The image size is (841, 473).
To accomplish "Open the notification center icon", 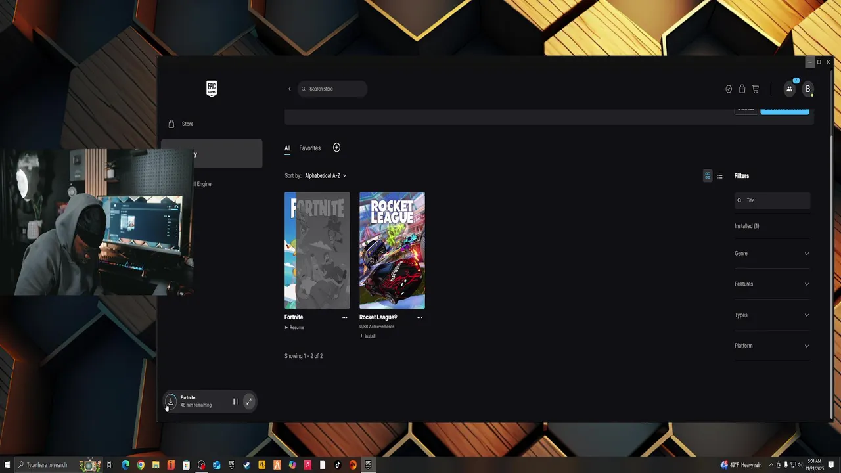I will click(831, 465).
